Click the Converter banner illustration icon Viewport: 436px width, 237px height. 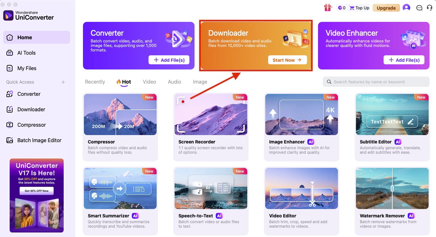(179, 38)
